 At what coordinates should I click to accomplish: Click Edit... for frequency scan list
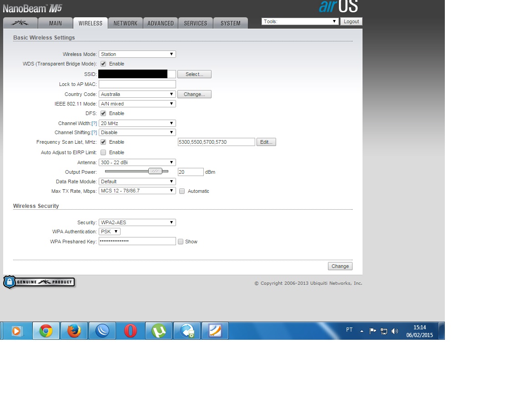tap(266, 142)
